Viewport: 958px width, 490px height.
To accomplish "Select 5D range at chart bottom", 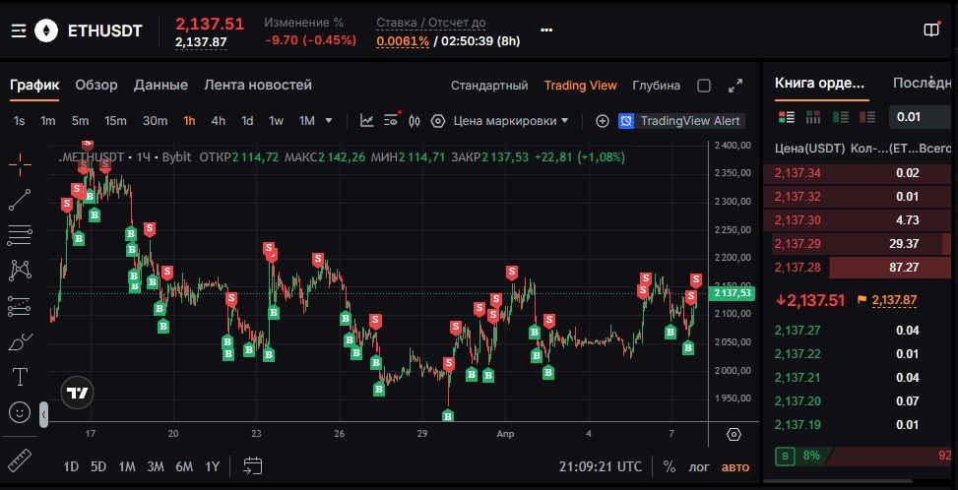I will [98, 466].
